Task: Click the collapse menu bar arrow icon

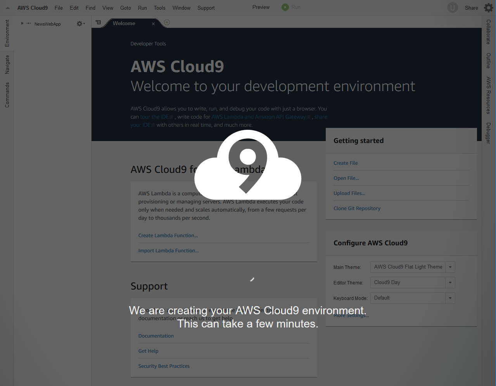Action: (8, 8)
